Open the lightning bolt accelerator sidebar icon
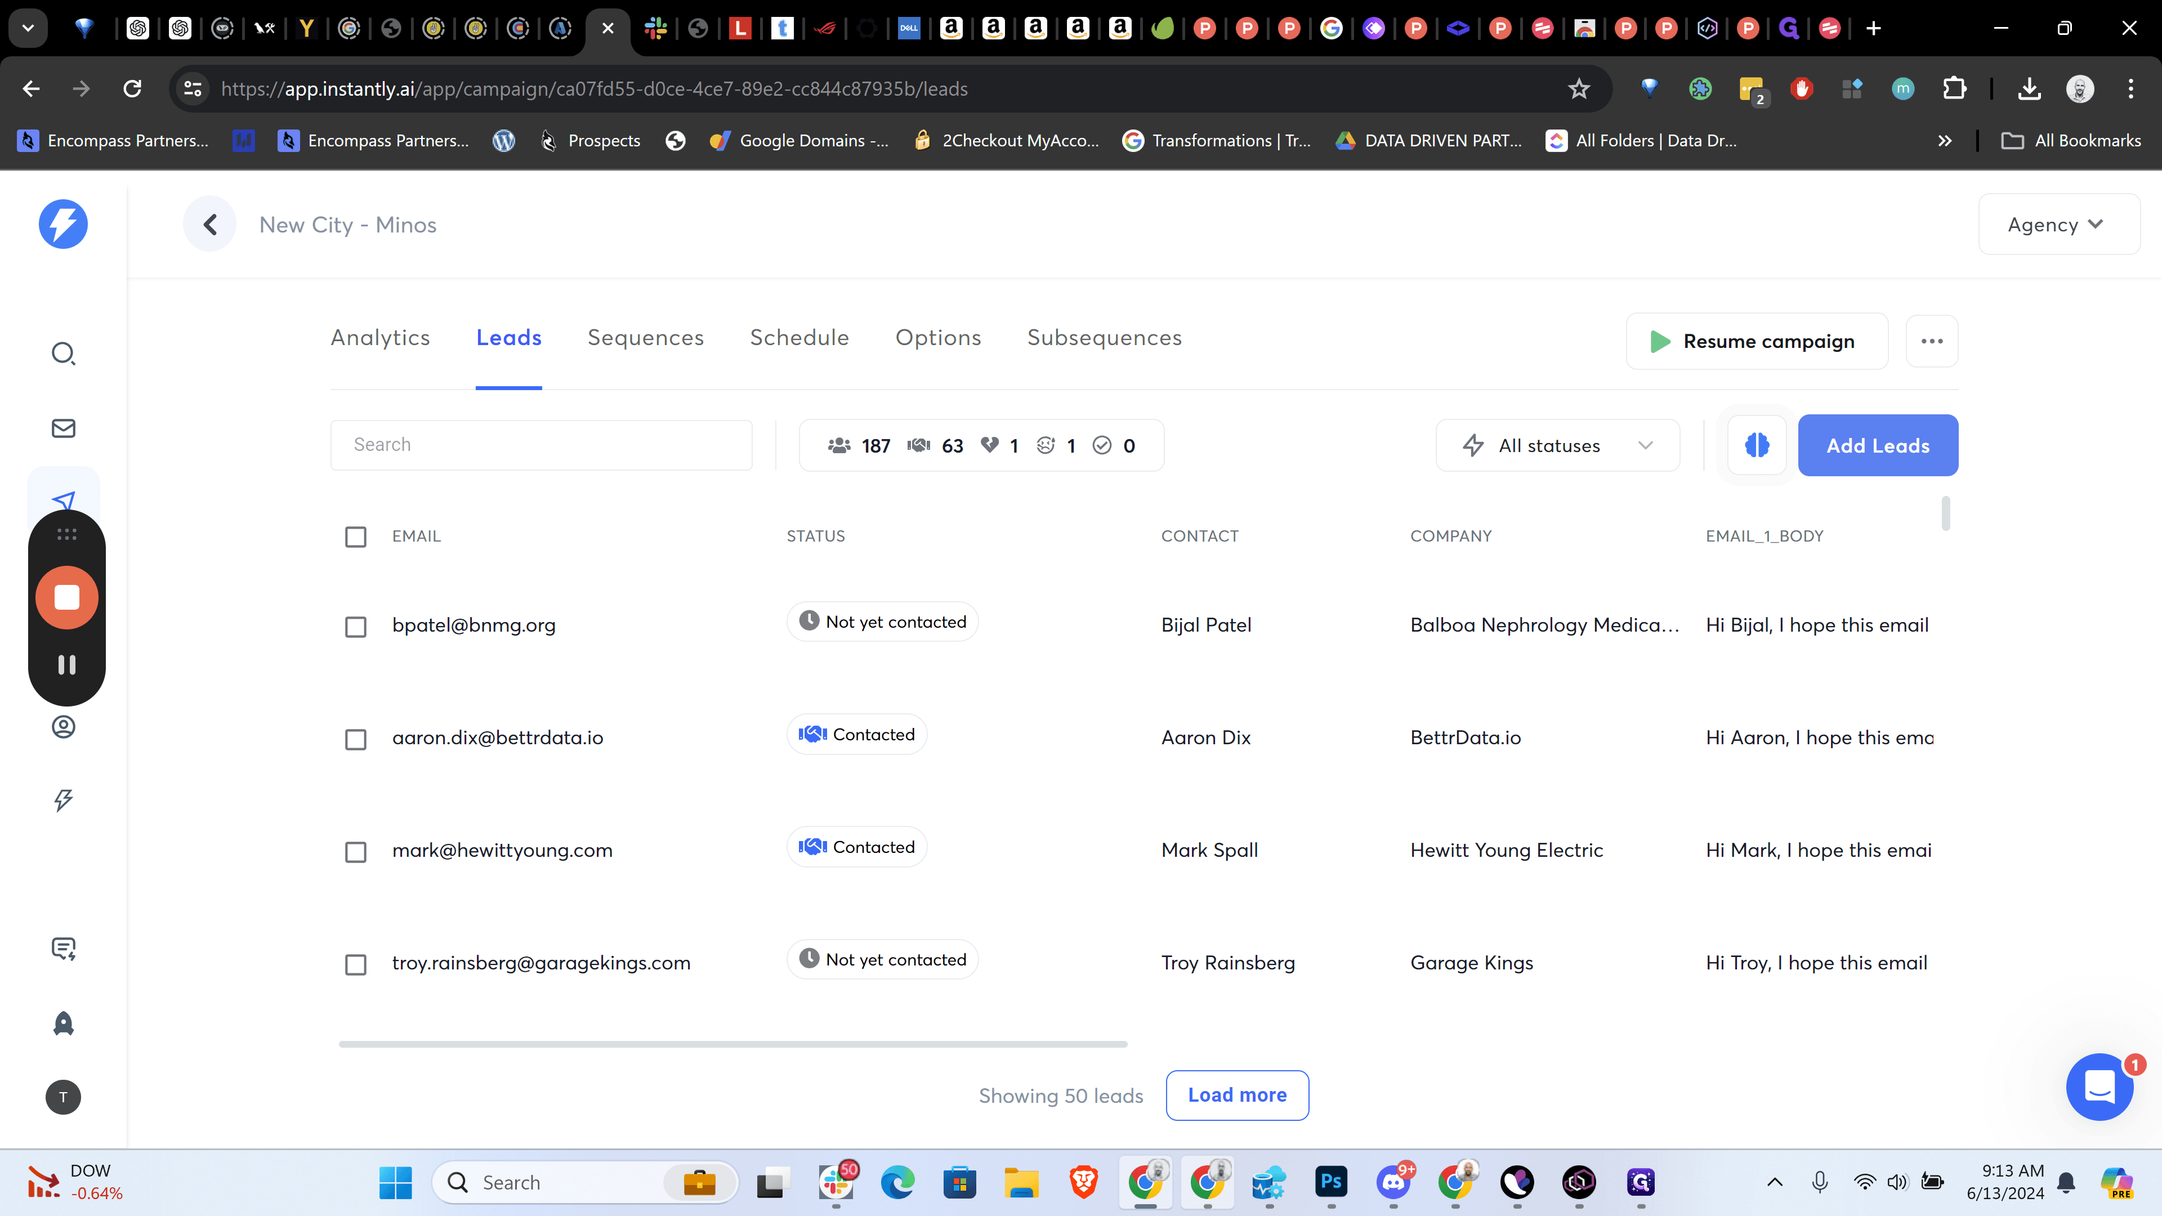 click(64, 800)
